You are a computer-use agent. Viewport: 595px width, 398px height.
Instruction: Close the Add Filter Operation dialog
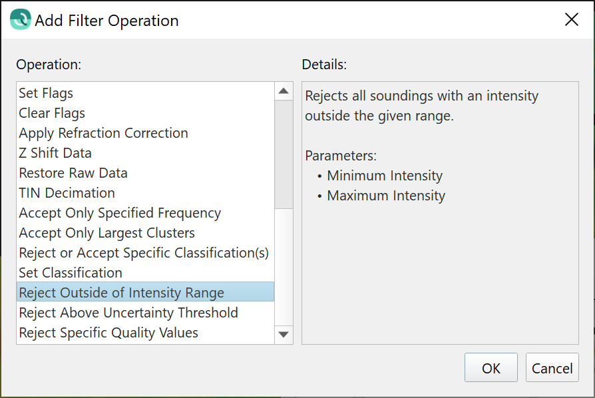(x=571, y=20)
